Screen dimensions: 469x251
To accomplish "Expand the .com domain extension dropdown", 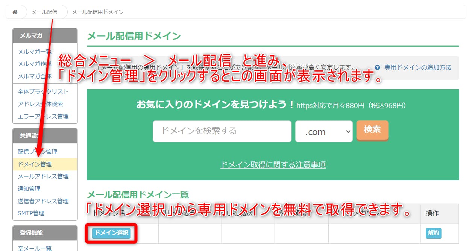I will tap(323, 131).
